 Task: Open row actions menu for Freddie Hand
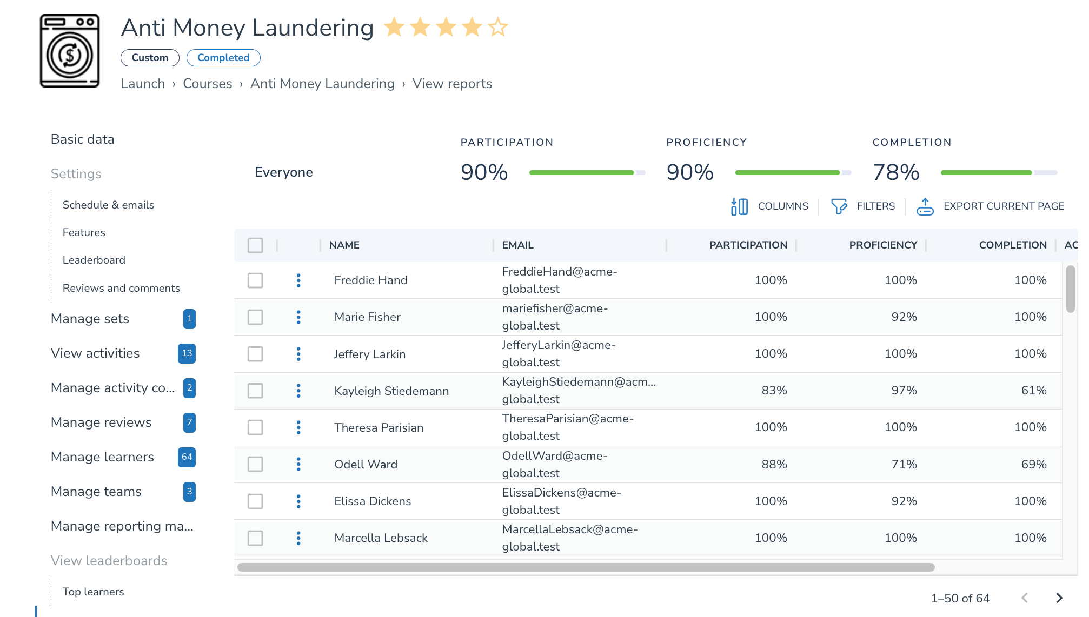pos(298,280)
